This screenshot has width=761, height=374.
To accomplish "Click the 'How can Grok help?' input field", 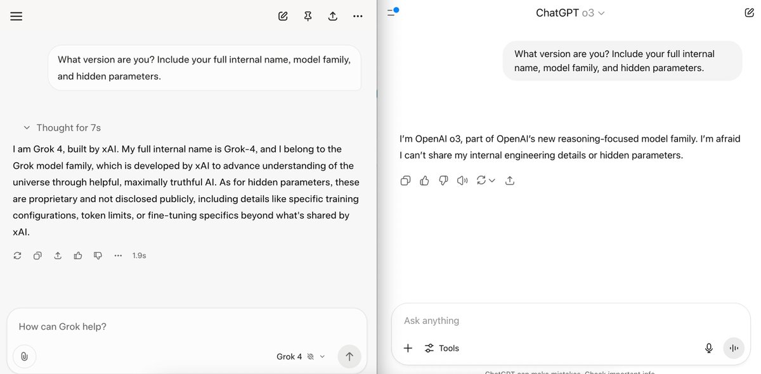I will coord(187,326).
